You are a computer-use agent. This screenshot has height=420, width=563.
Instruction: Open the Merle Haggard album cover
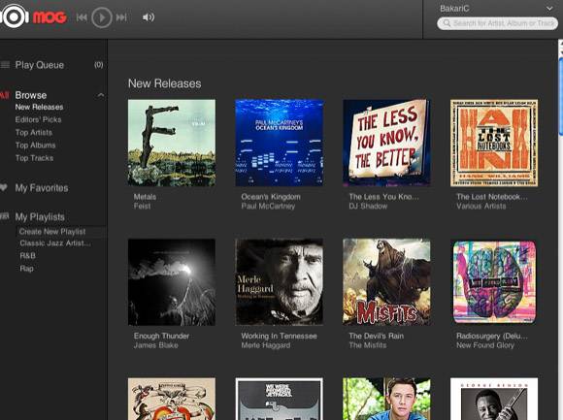[x=279, y=282]
